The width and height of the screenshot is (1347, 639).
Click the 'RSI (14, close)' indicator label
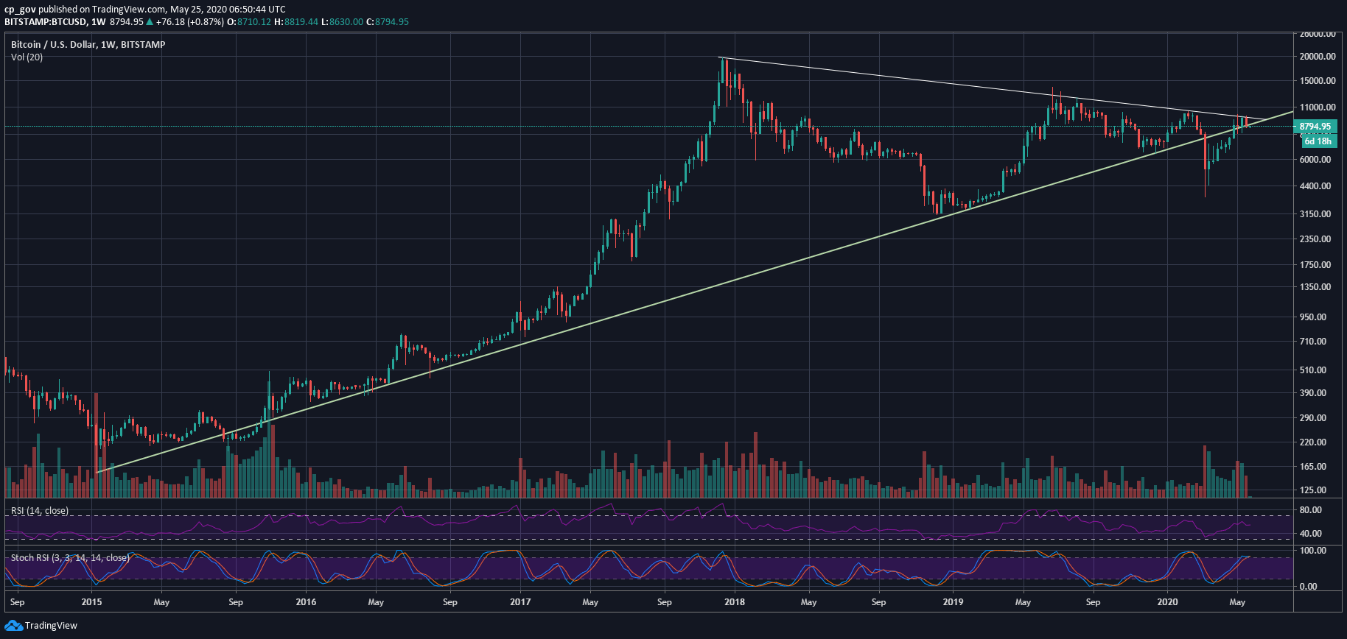click(39, 510)
